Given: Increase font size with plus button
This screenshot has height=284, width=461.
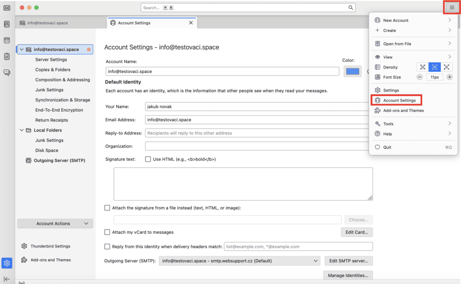Looking at the screenshot, I should [450, 77].
